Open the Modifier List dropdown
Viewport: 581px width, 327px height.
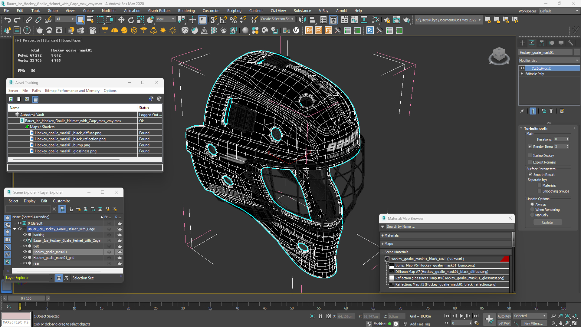point(549,60)
